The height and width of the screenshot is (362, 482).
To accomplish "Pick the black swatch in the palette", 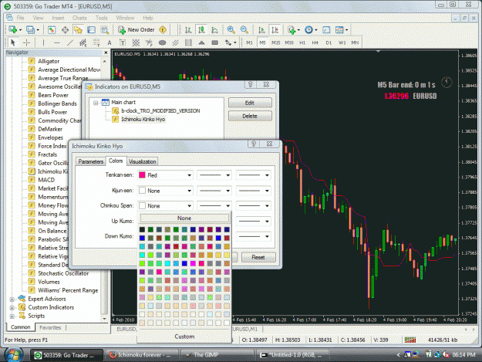I will pyautogui.click(x=142, y=229).
